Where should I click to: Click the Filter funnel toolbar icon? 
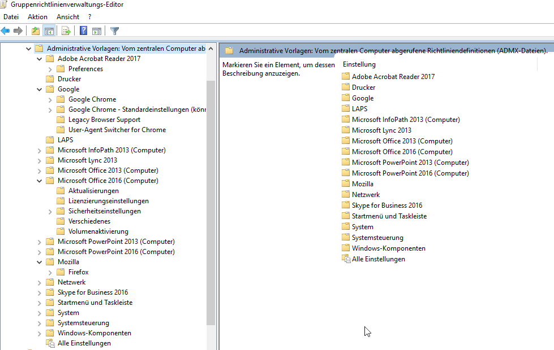[114, 31]
